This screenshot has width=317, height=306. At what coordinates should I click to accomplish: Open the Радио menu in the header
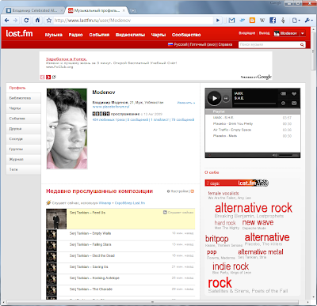[x=75, y=35]
